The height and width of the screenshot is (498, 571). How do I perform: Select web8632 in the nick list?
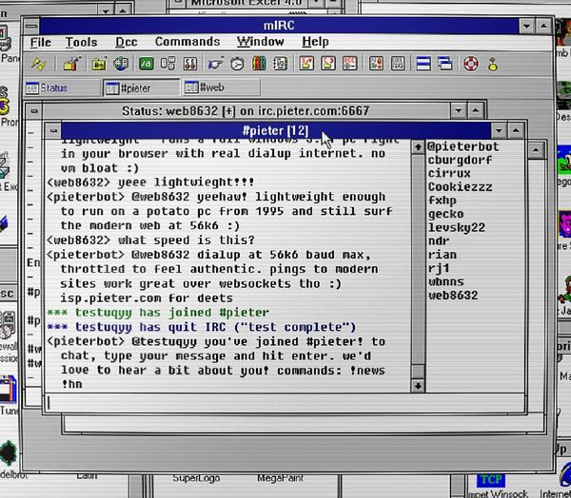453,295
